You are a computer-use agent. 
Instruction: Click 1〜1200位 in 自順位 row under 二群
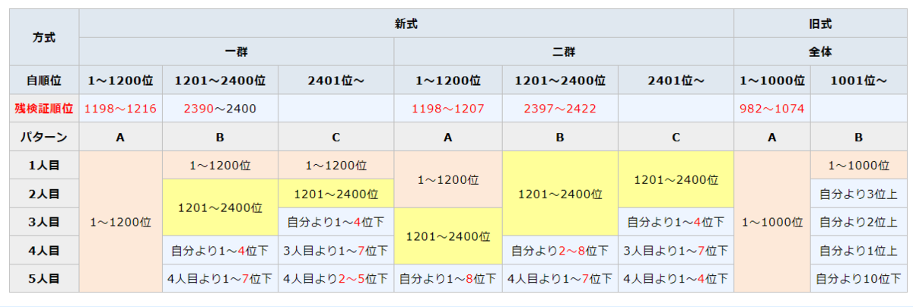tap(448, 80)
